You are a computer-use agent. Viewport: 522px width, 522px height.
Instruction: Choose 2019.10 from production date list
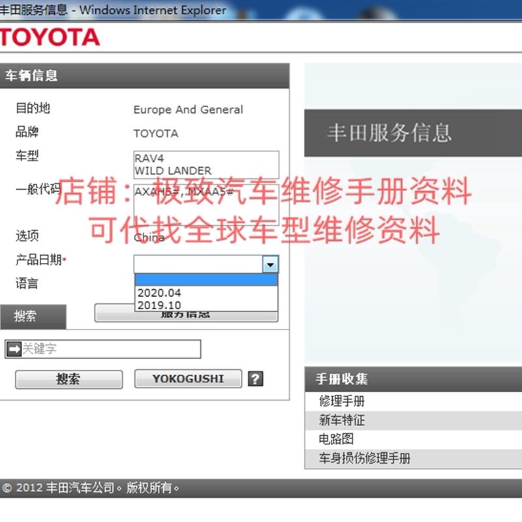[x=206, y=305]
